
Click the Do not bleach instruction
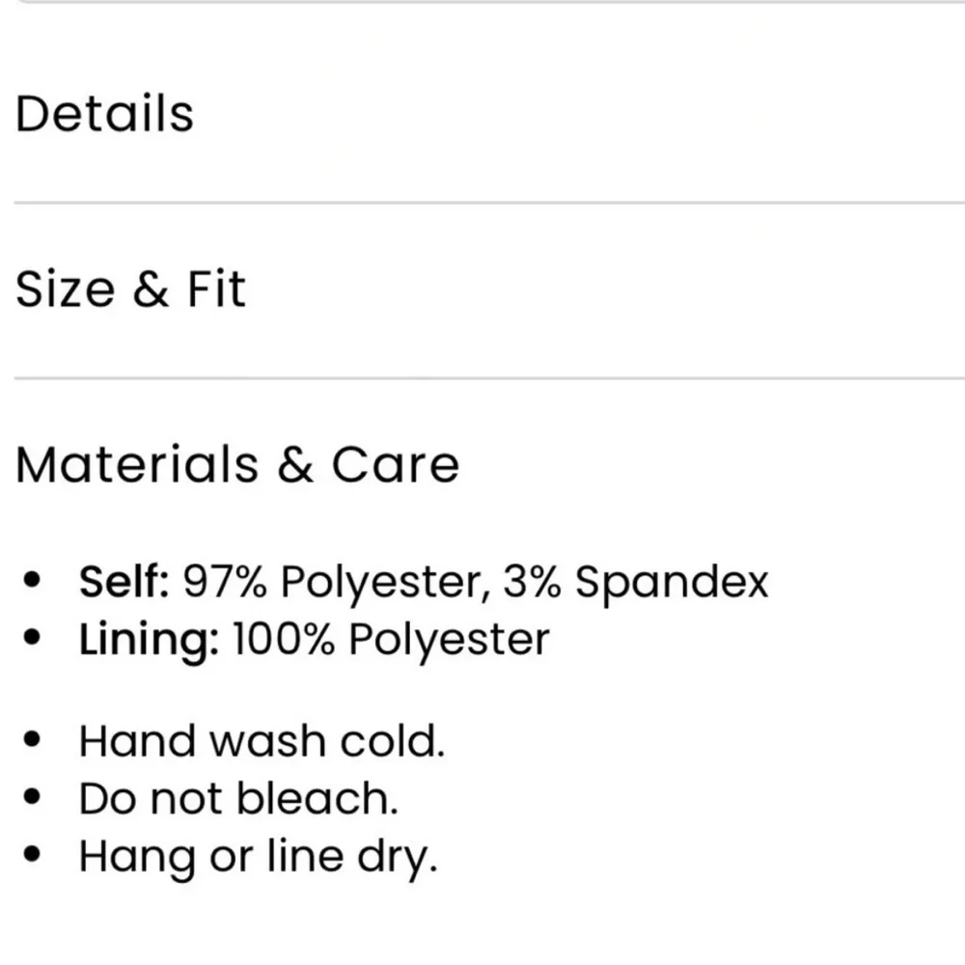tap(238, 799)
